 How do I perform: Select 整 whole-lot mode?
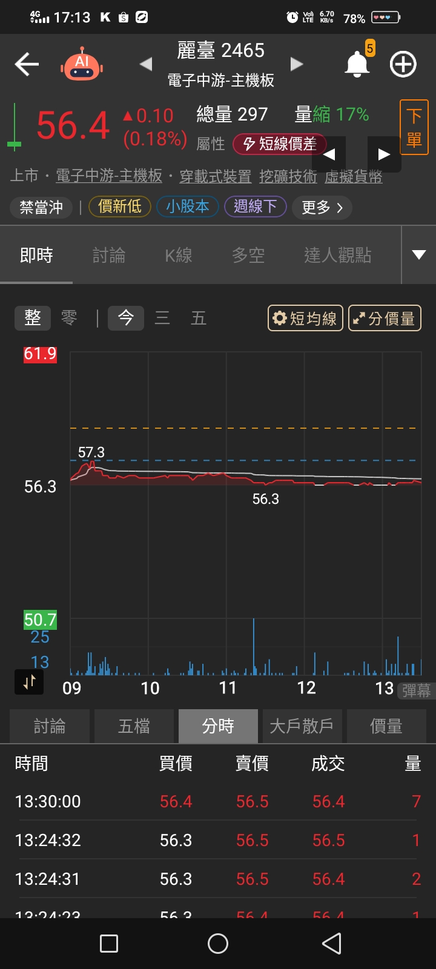(33, 318)
